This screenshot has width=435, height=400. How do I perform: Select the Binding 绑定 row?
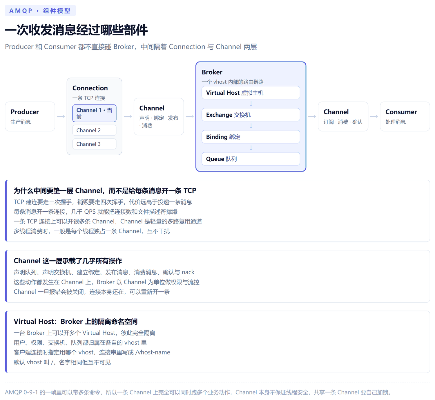click(251, 137)
